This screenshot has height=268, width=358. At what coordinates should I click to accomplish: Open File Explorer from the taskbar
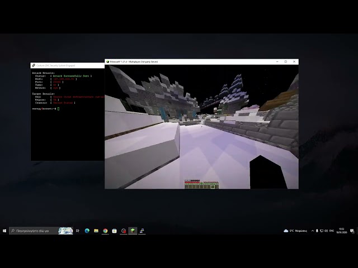96,231
